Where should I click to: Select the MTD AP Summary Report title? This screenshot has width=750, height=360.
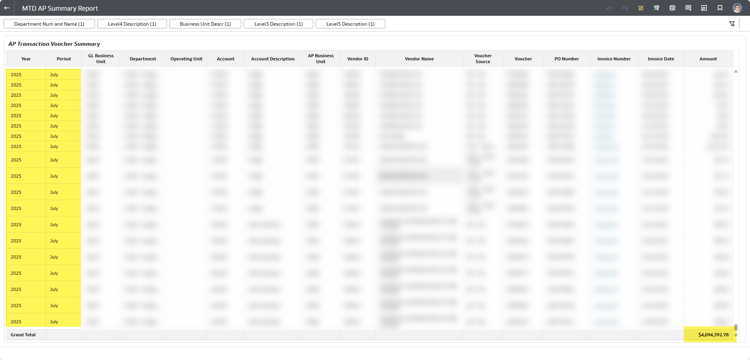tap(60, 8)
